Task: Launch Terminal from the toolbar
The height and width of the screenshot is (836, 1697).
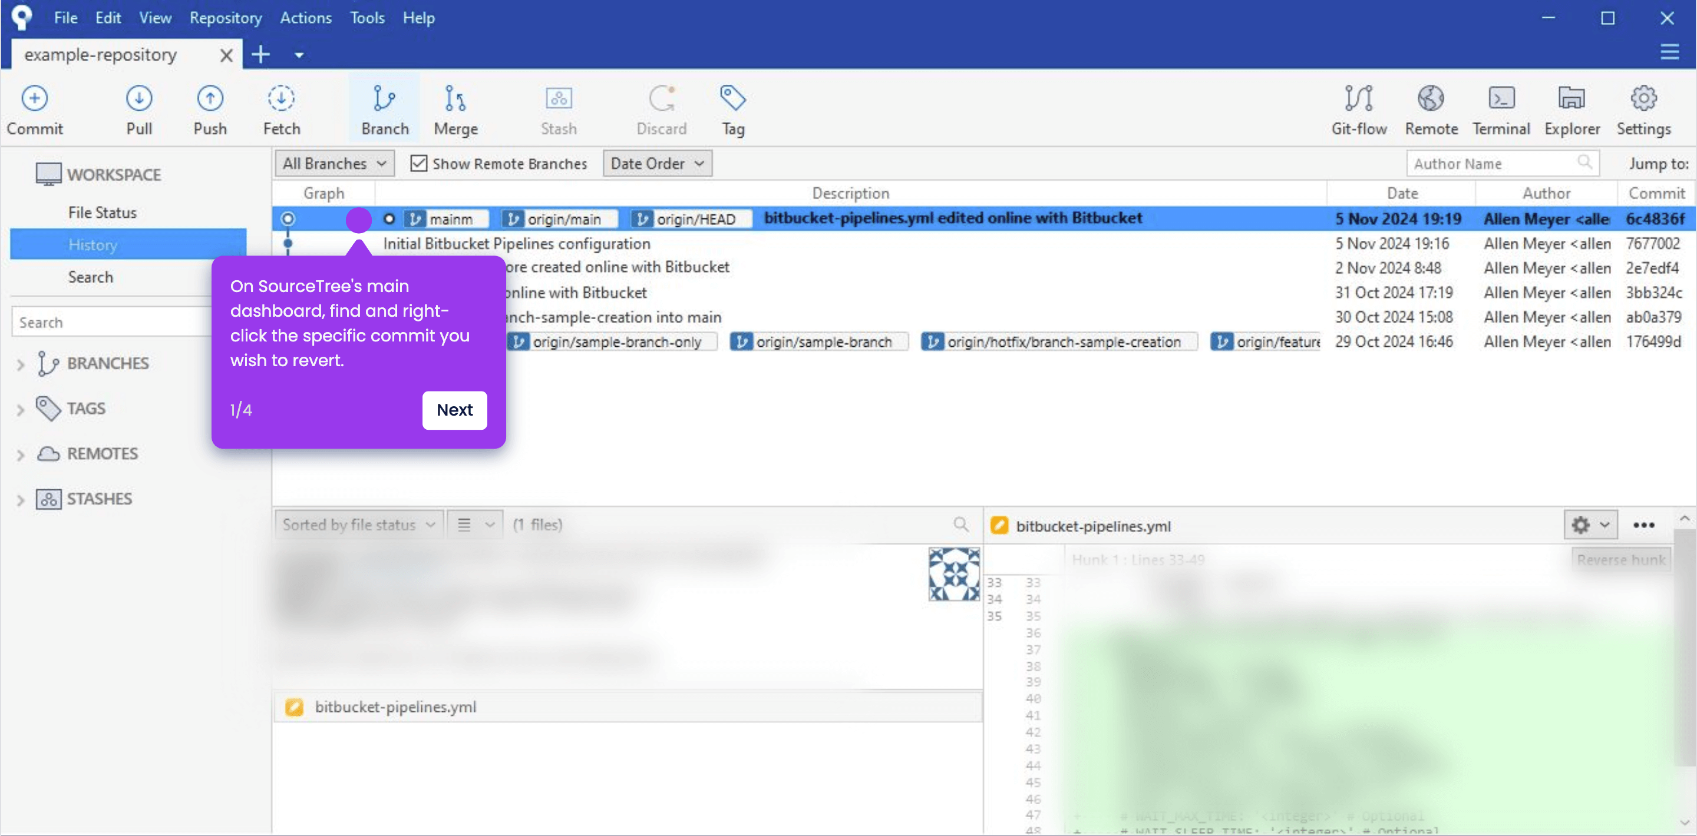Action: pos(1501,110)
